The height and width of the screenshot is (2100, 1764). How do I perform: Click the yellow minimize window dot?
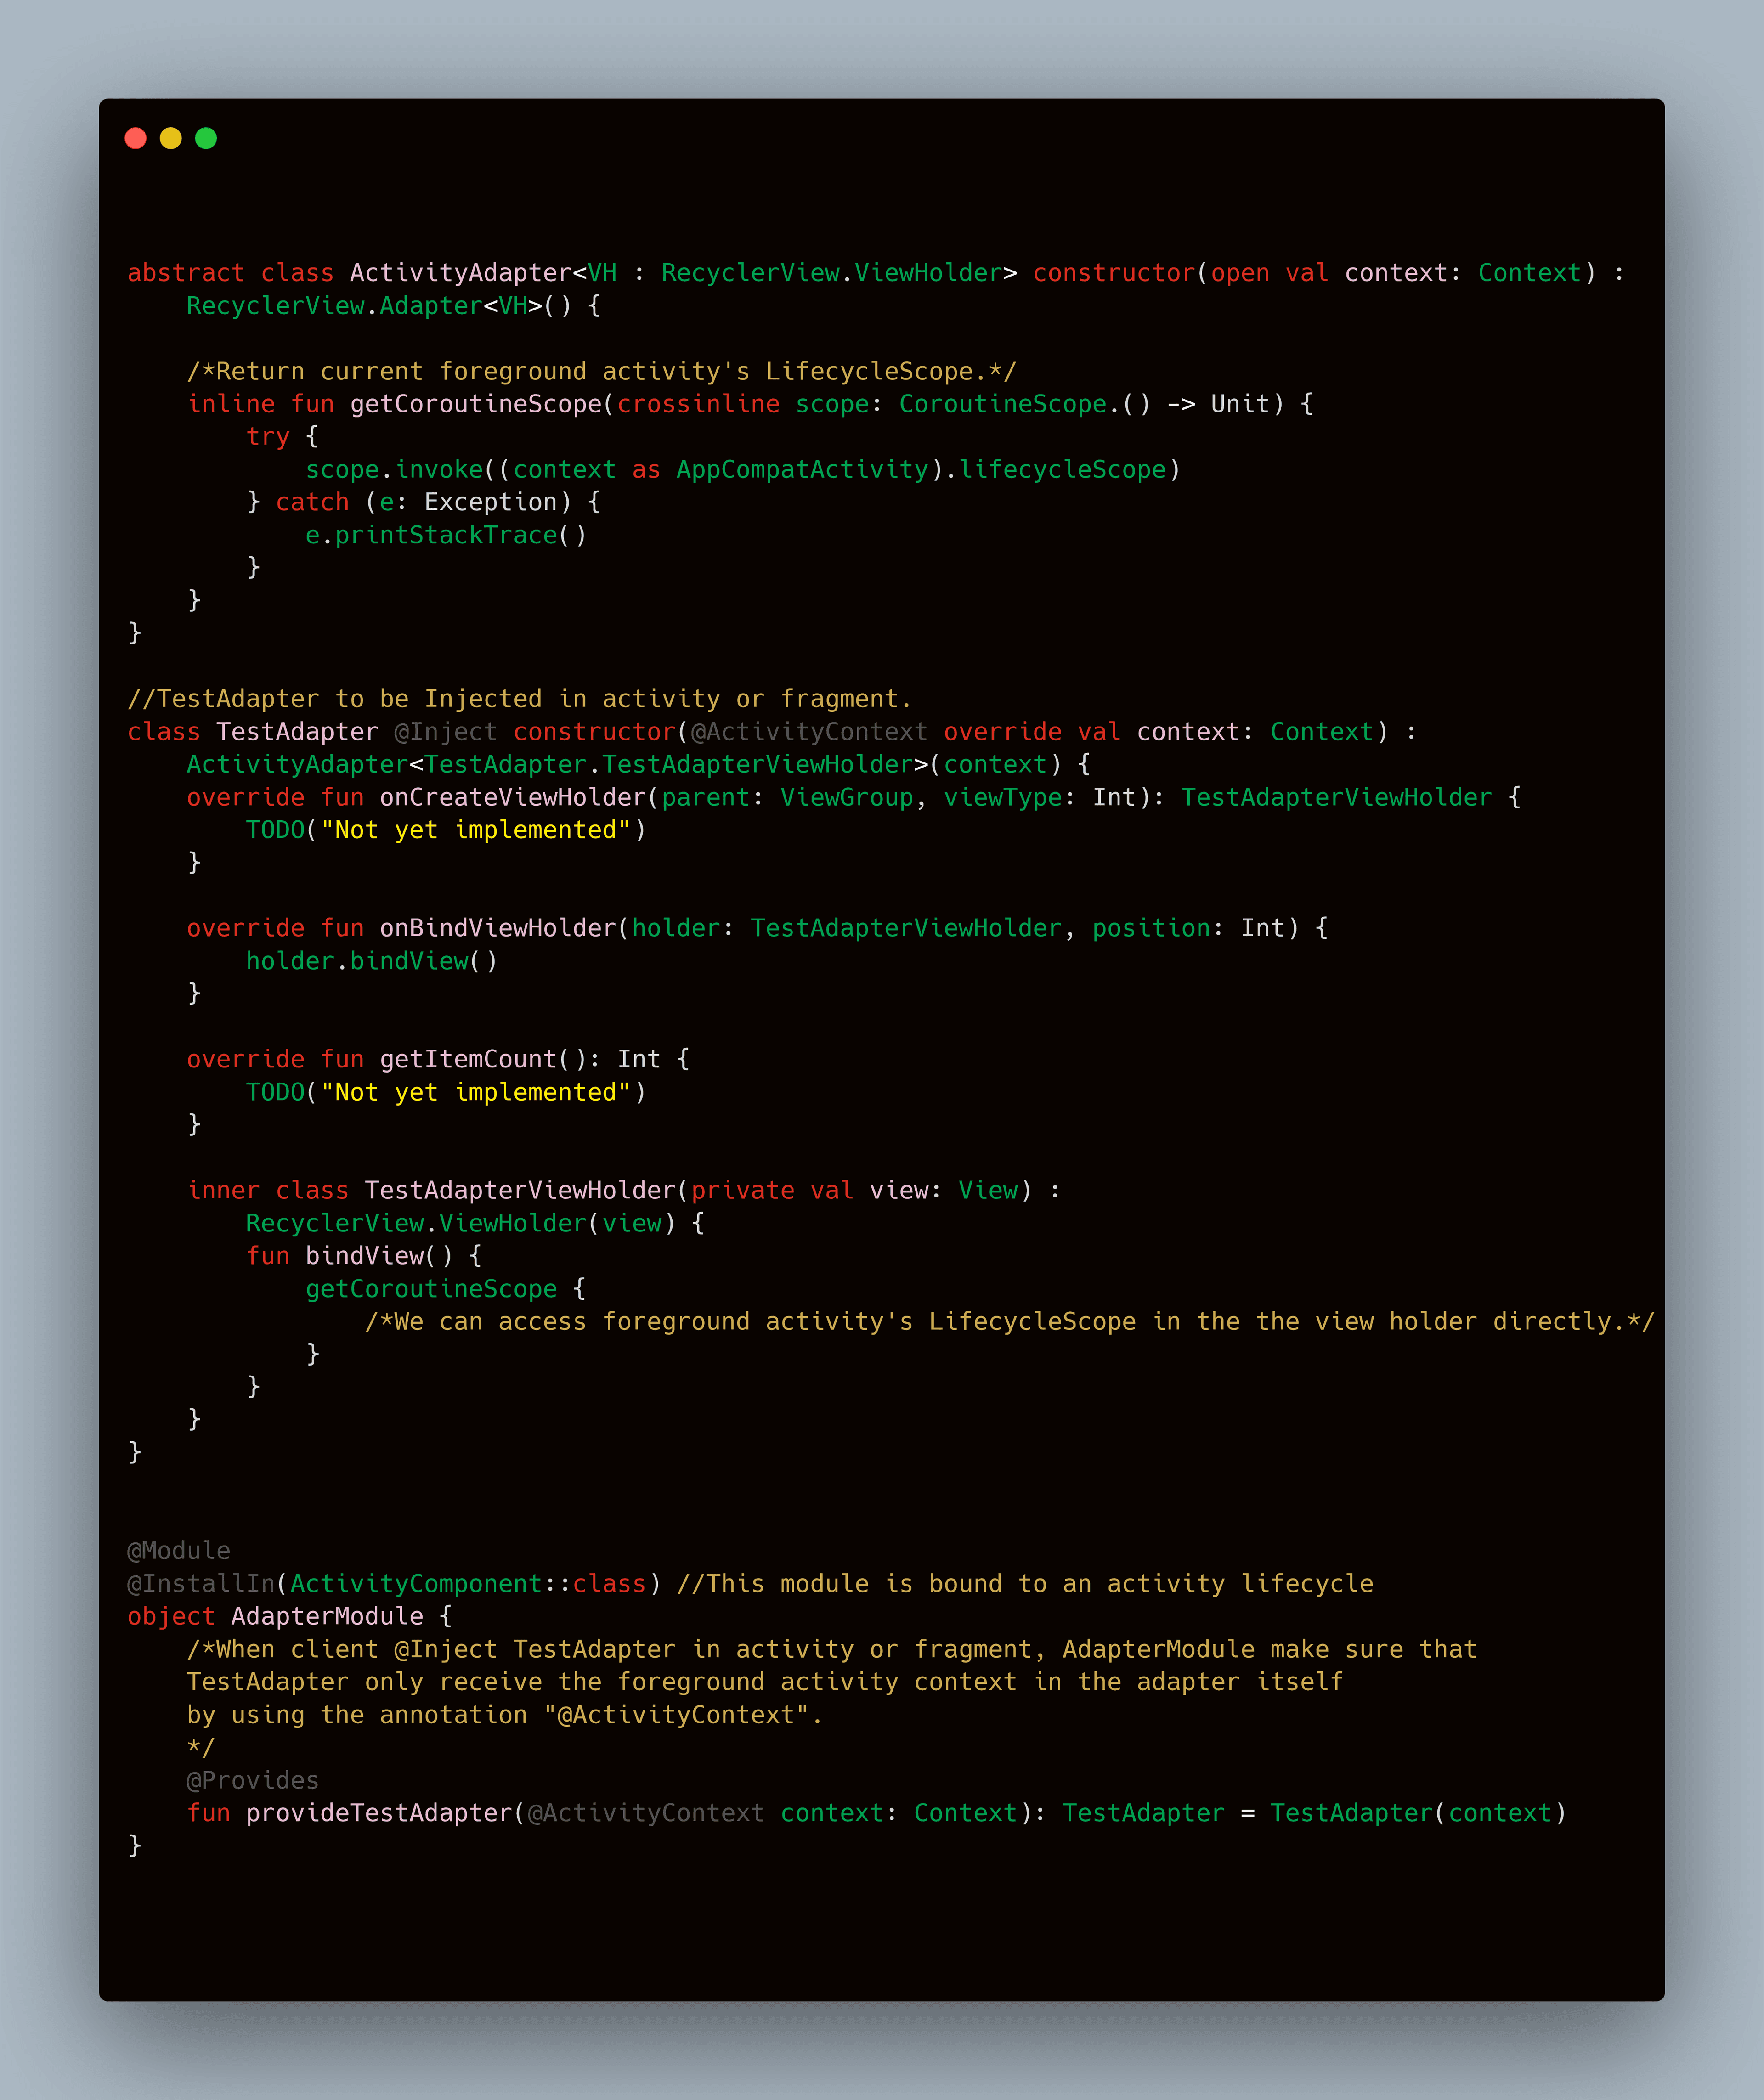(x=171, y=138)
